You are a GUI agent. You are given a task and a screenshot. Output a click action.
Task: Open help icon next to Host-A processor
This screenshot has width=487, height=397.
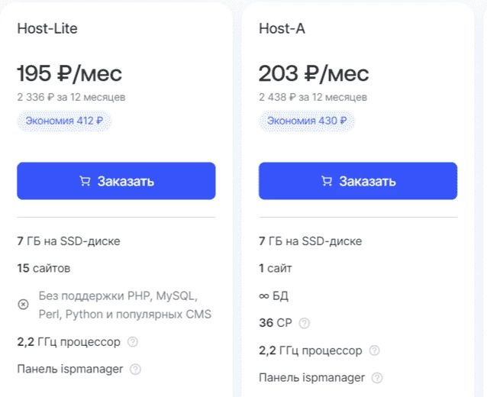click(374, 350)
